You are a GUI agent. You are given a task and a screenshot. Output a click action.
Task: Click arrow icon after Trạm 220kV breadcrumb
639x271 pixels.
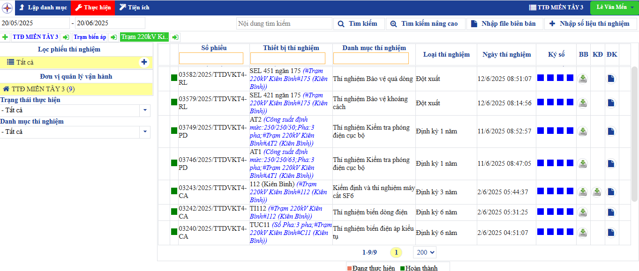coord(175,37)
